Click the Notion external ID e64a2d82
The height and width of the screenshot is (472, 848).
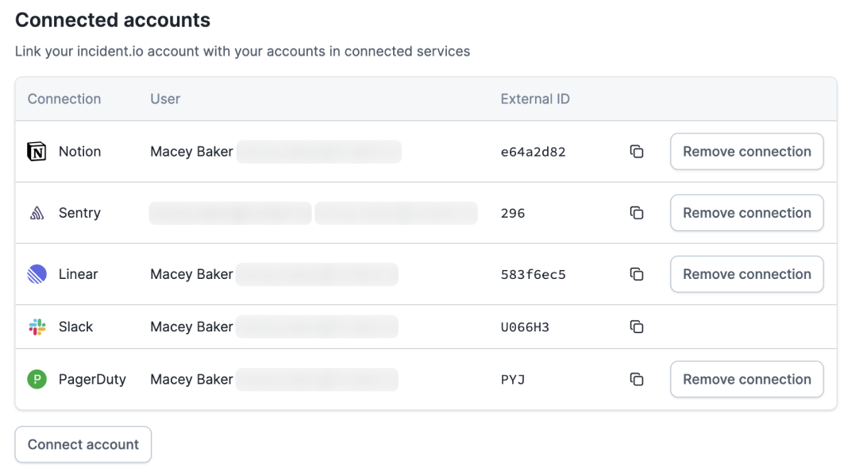(x=533, y=152)
